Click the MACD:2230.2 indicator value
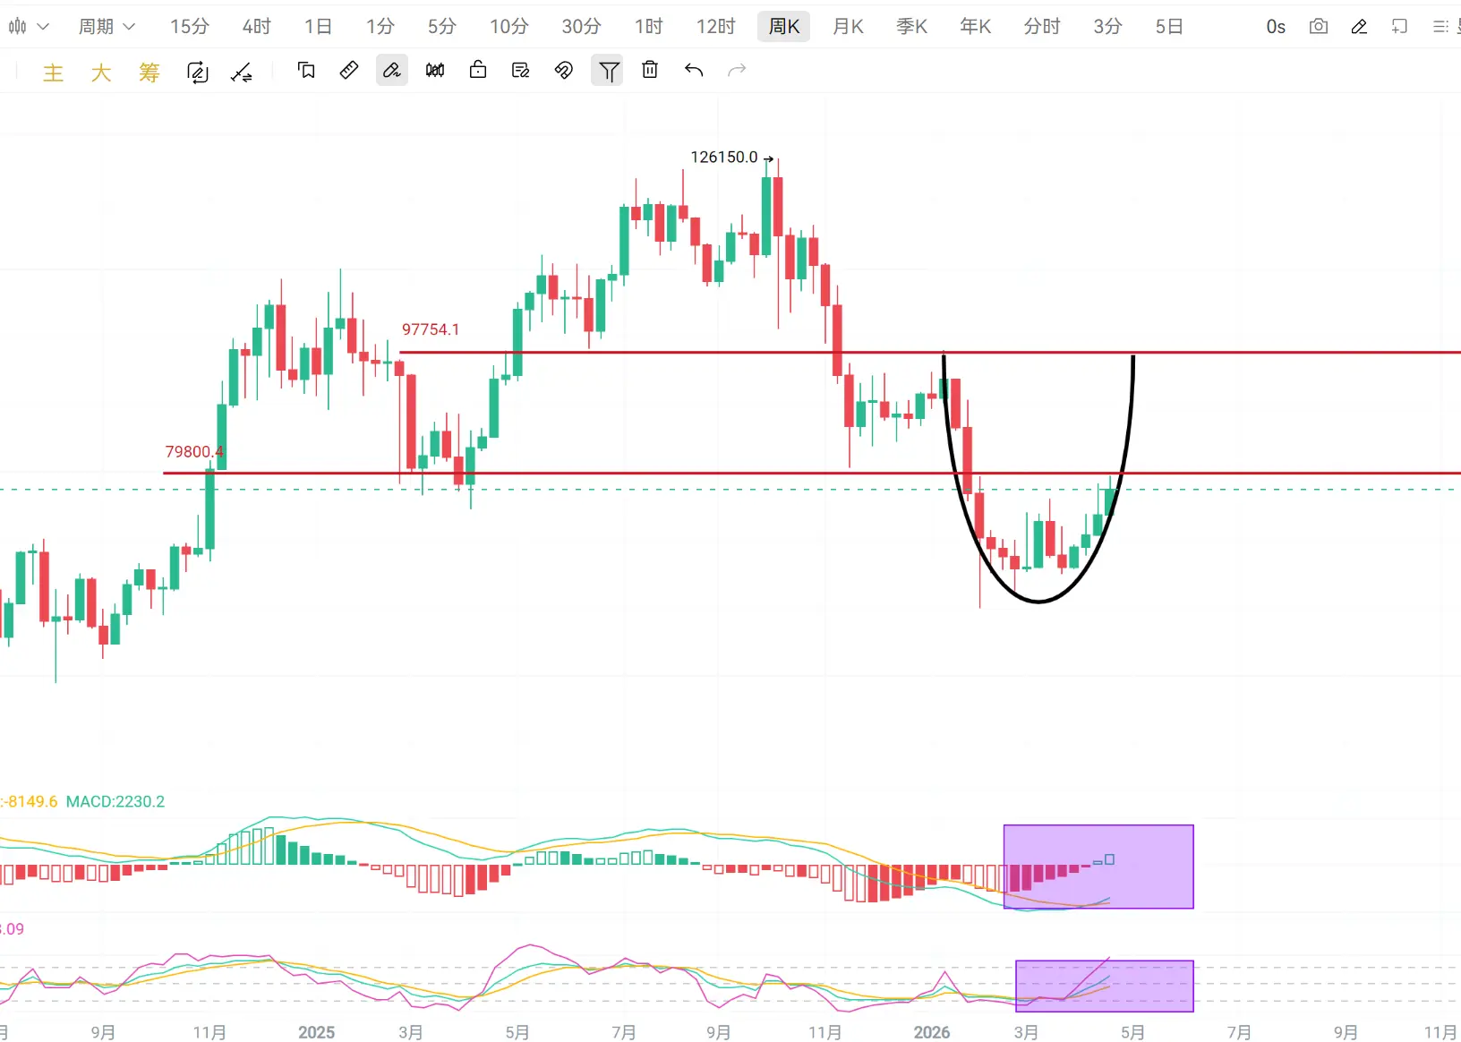Image resolution: width=1461 pixels, height=1042 pixels. pyautogui.click(x=115, y=801)
